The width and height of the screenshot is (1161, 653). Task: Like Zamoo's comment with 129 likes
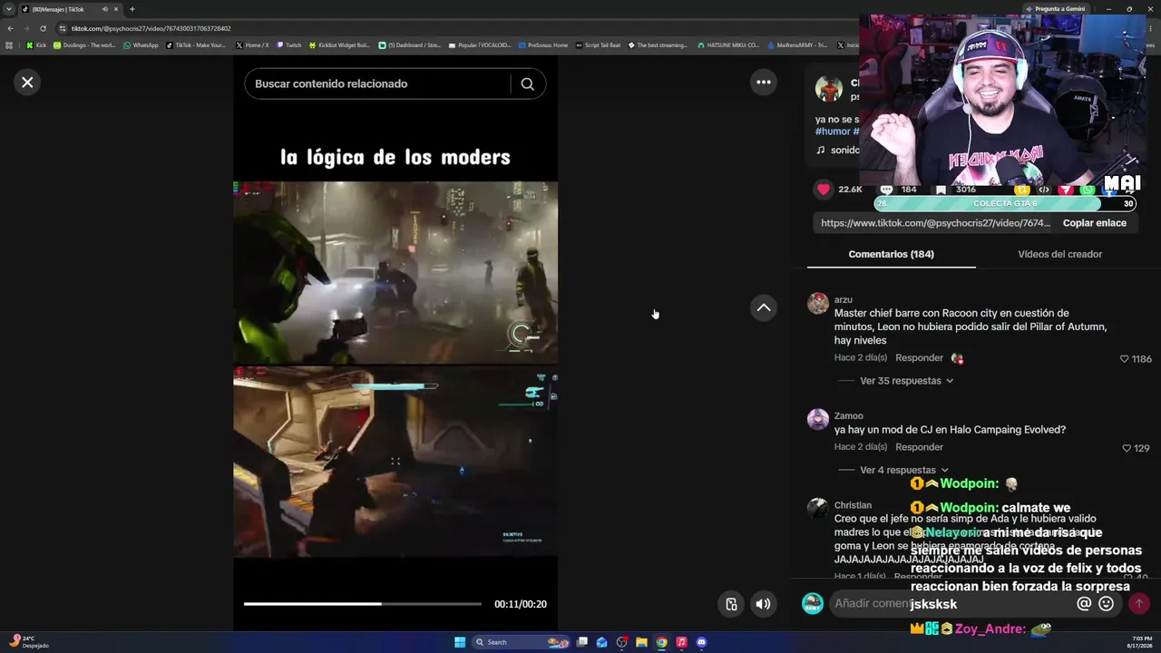(1127, 448)
